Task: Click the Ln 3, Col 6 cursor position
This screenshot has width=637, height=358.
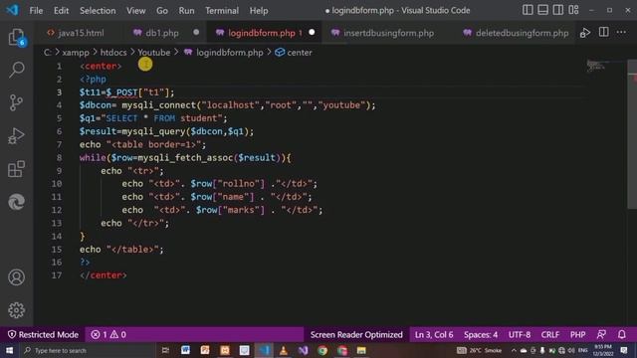Action: coord(434,334)
